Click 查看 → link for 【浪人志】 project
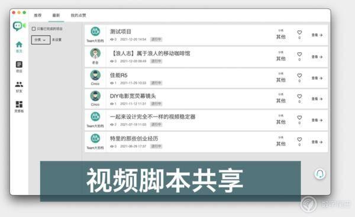Image resolution: width=355 pixels, height=217 pixels. click(x=317, y=57)
